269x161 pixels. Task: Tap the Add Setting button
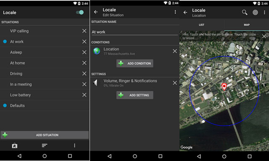[135, 95]
